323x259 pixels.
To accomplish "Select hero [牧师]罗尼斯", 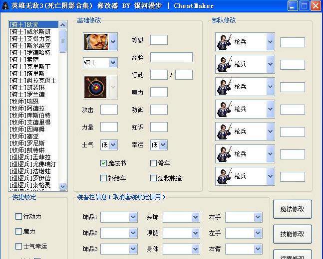I will [33, 143].
